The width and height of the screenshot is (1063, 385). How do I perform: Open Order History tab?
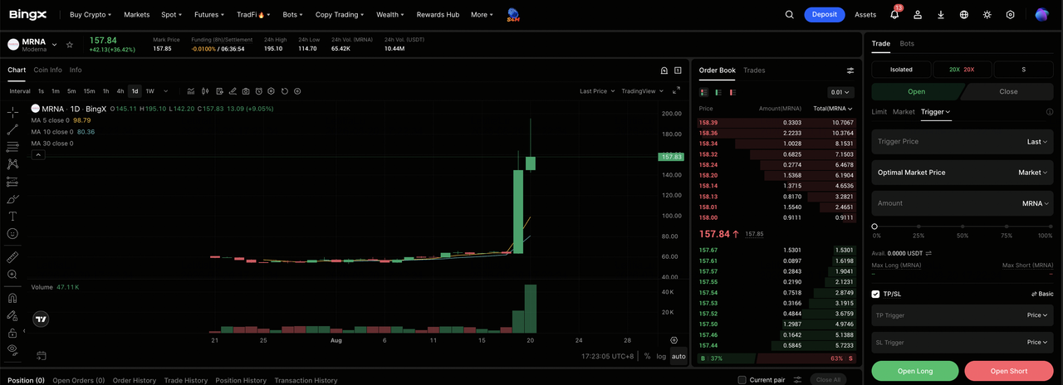coord(135,380)
